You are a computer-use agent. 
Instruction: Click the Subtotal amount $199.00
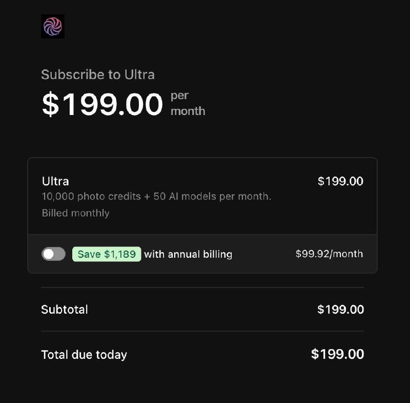click(x=340, y=310)
